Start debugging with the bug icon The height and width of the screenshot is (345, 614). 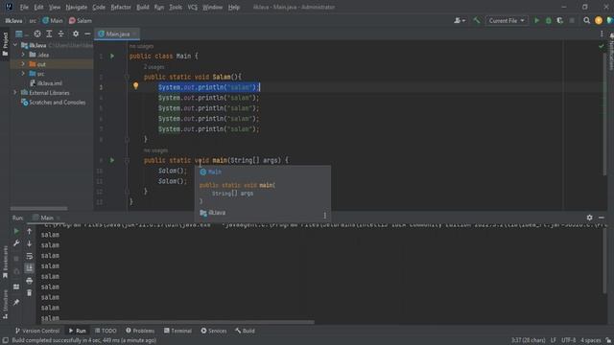[x=548, y=21]
